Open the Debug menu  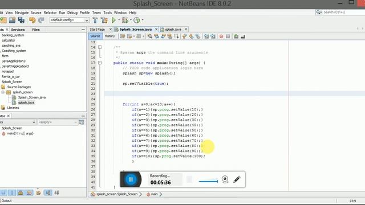tap(72, 13)
